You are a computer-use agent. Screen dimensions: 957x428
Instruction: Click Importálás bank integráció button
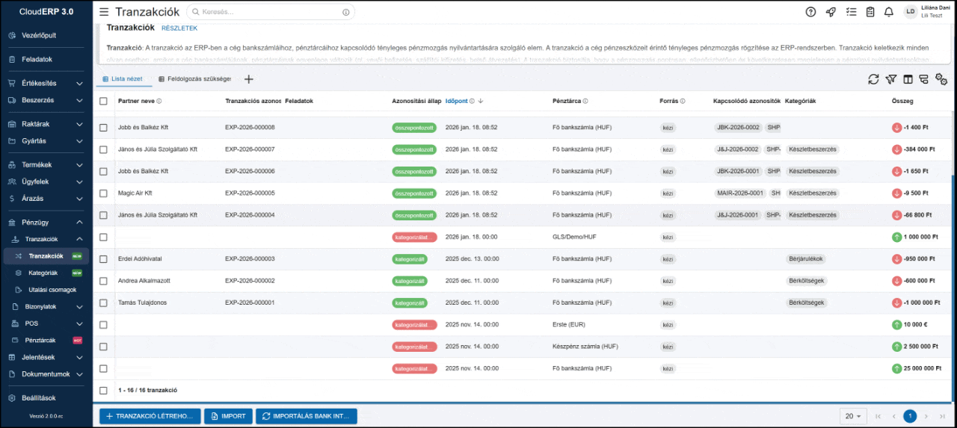(306, 416)
